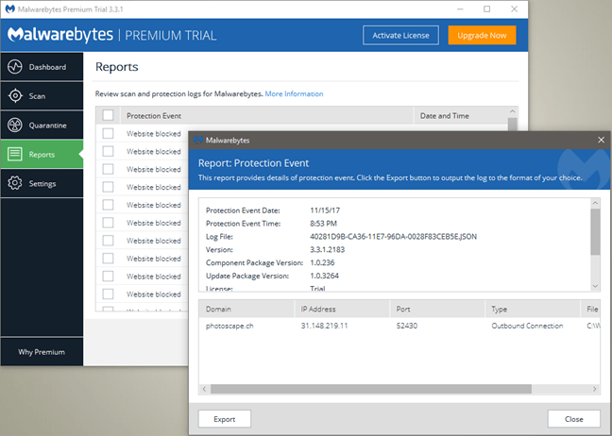Click the horizontal scrollbar thumb in report table
The width and height of the screenshot is (612, 436).
pyautogui.click(x=371, y=389)
